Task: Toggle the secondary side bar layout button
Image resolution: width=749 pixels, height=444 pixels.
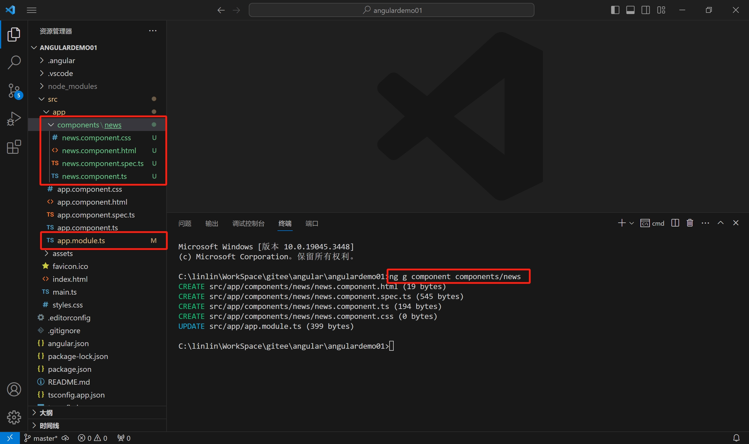Action: (645, 10)
